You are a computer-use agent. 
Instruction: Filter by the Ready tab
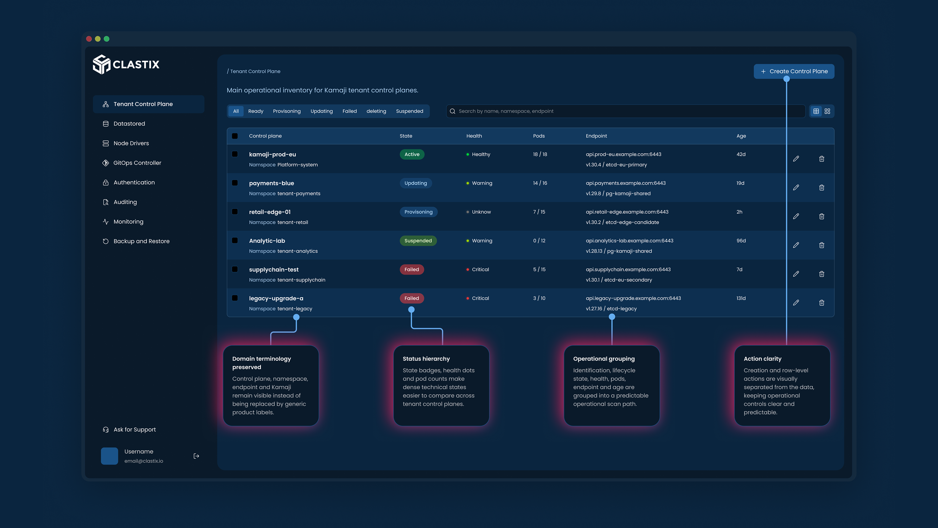255,111
